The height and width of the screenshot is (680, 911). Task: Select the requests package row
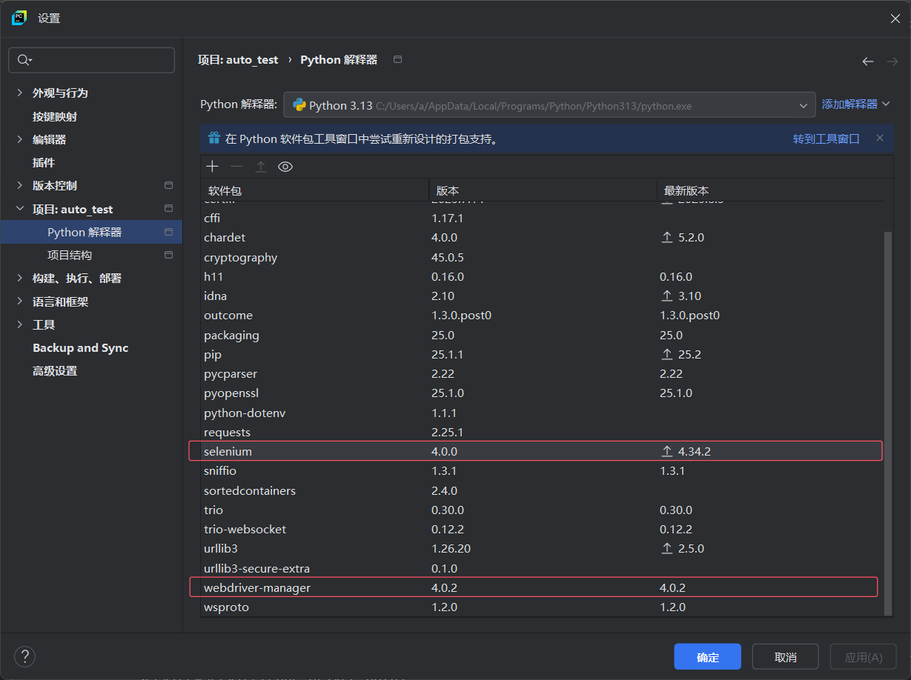[542, 432]
